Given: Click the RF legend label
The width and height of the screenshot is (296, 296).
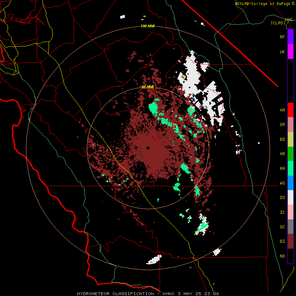Looking at the screenshot, I should pyautogui.click(x=282, y=37).
